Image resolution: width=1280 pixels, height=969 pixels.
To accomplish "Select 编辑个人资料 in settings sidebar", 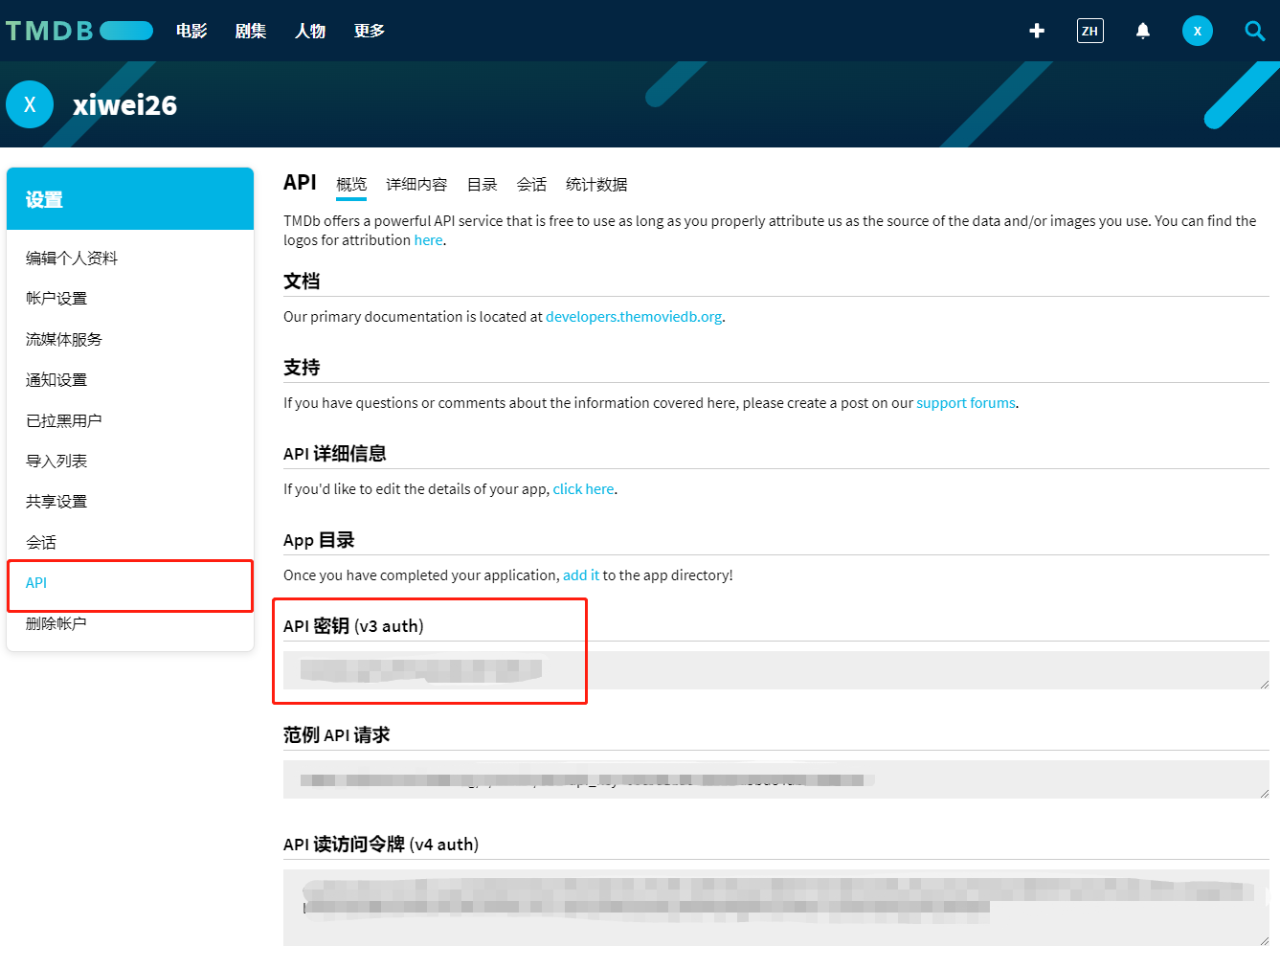I will (72, 258).
